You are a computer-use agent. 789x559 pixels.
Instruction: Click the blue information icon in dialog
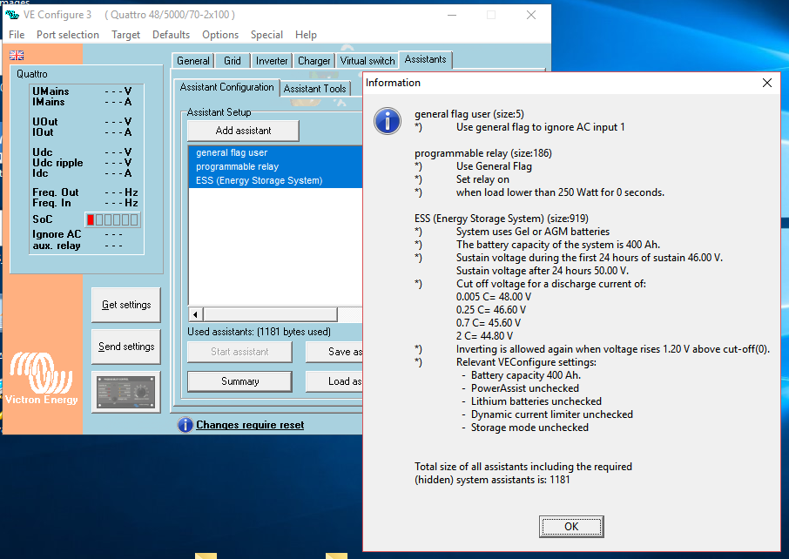(x=388, y=121)
